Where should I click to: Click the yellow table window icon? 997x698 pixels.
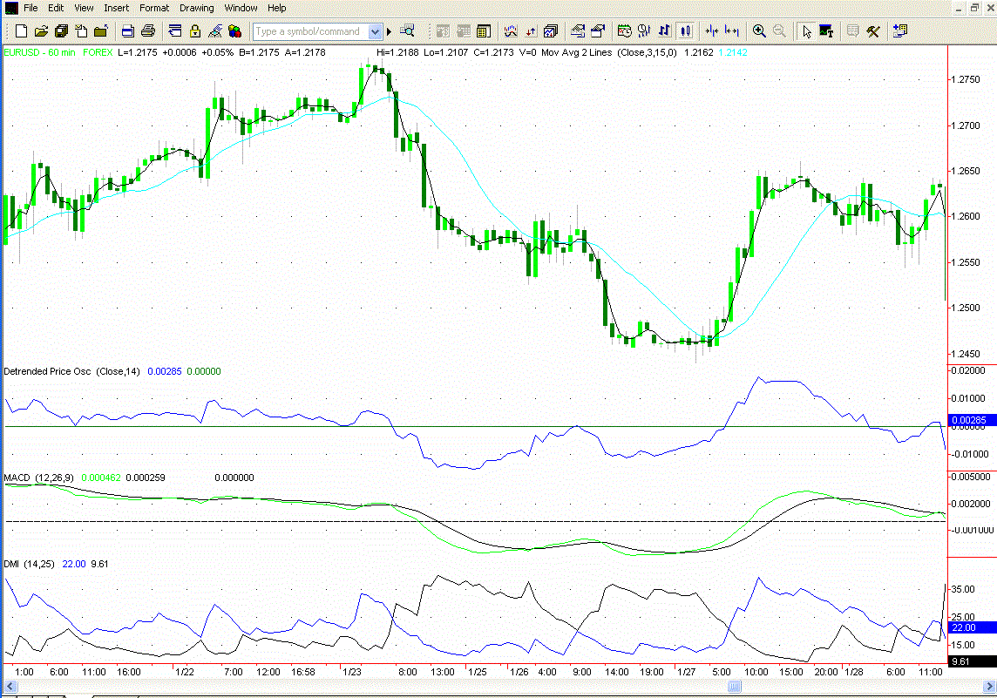pos(483,30)
